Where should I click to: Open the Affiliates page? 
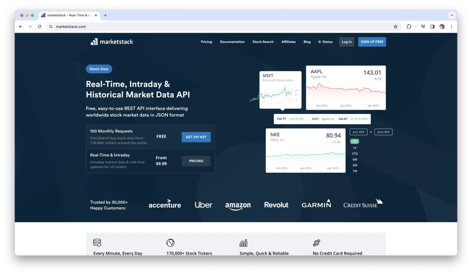288,42
